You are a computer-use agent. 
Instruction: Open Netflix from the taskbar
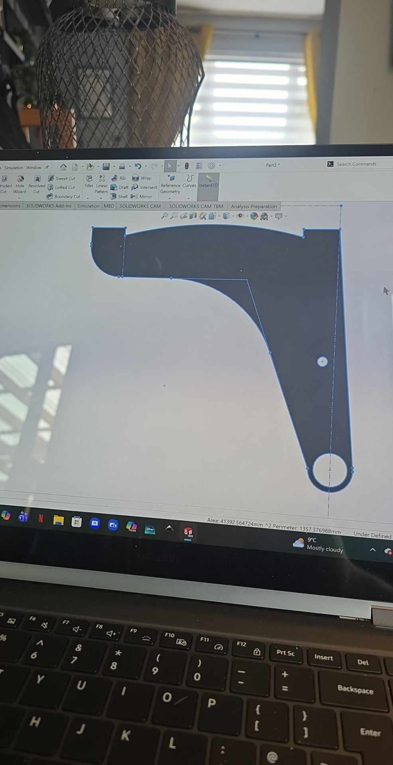(41, 518)
